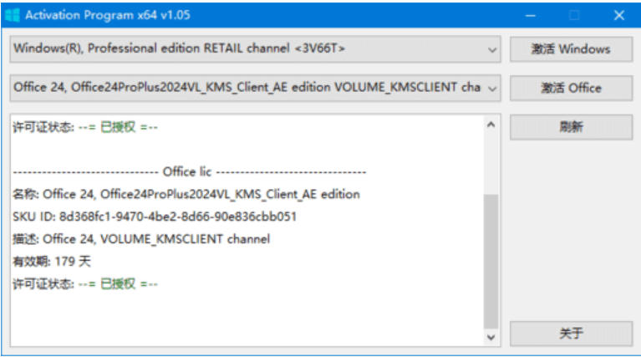This screenshot has height=357, width=641.
Task: Click the 名称: Office 24 line
Action: [x=186, y=194]
